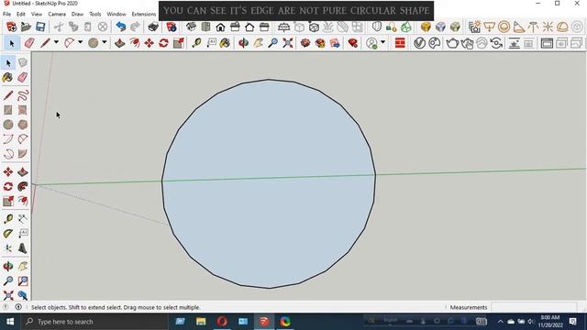Open the Camera menu
This screenshot has width=587, height=330.
[x=57, y=14]
